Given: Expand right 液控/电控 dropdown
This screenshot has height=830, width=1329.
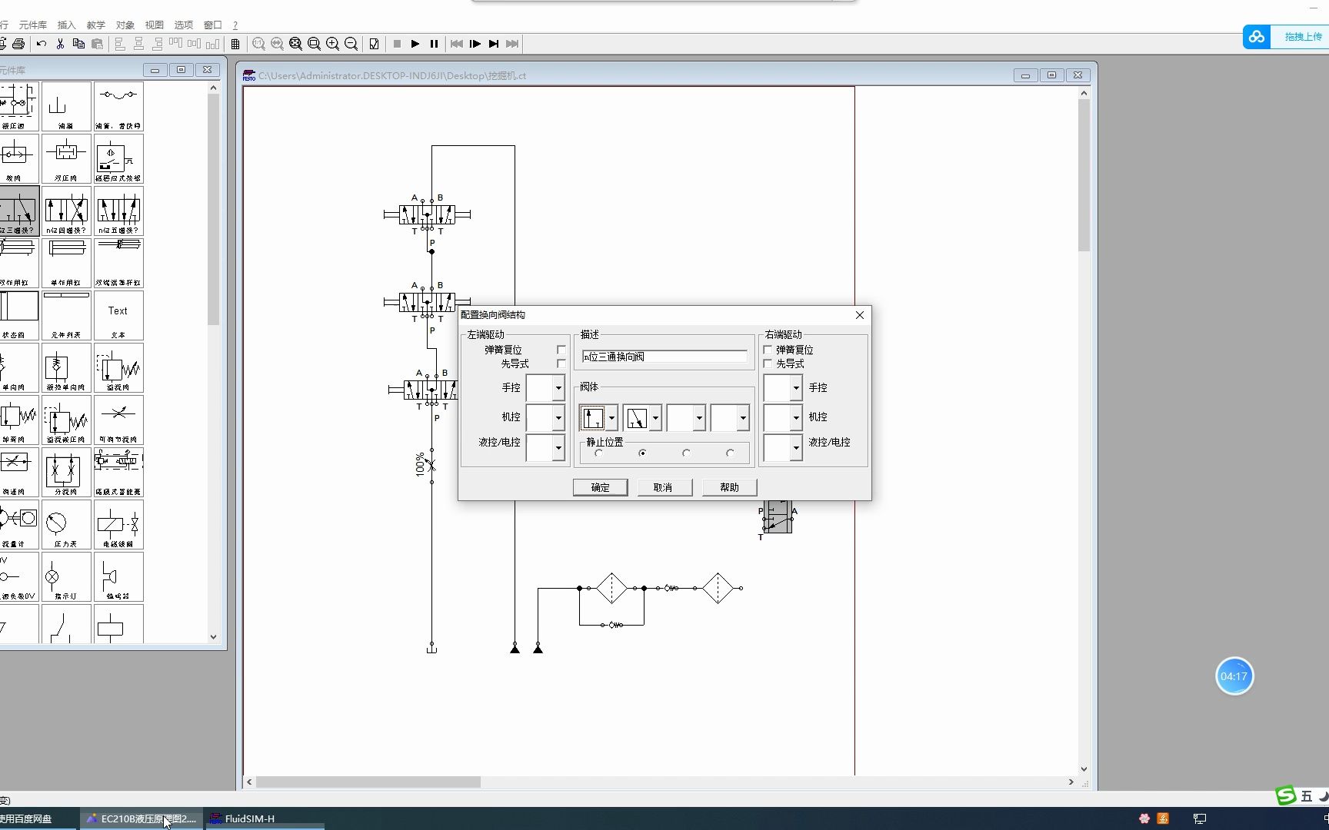Looking at the screenshot, I should (796, 448).
